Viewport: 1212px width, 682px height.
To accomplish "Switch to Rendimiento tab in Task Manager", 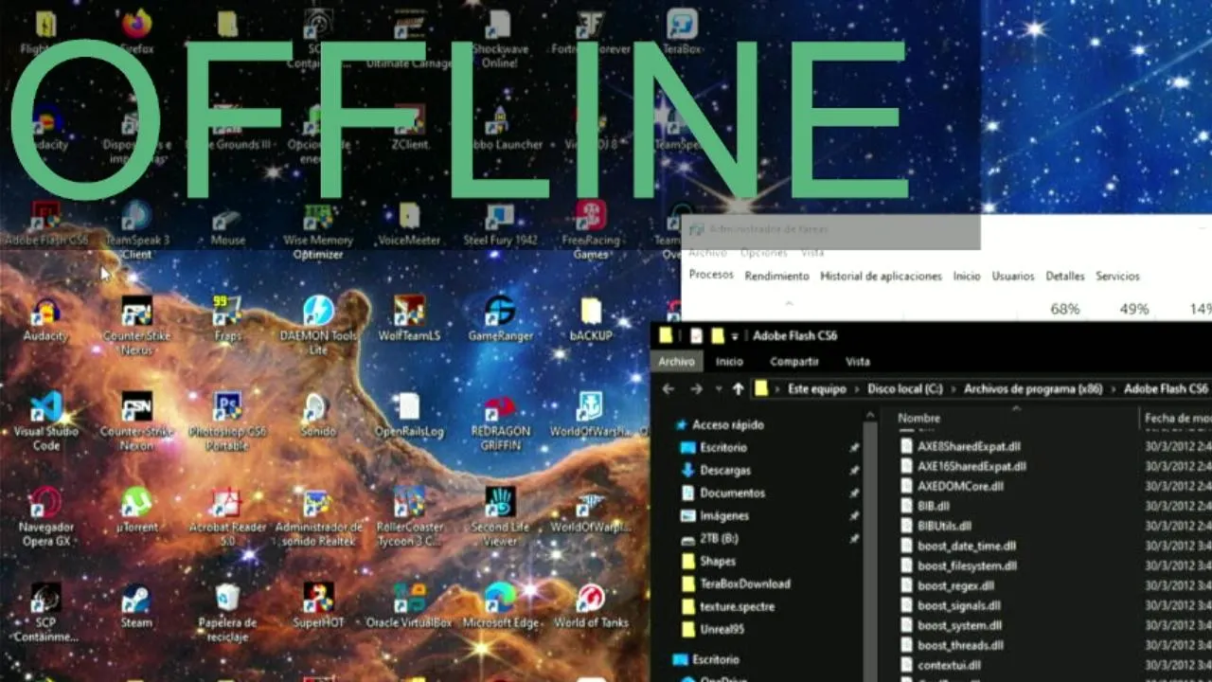I will point(776,276).
